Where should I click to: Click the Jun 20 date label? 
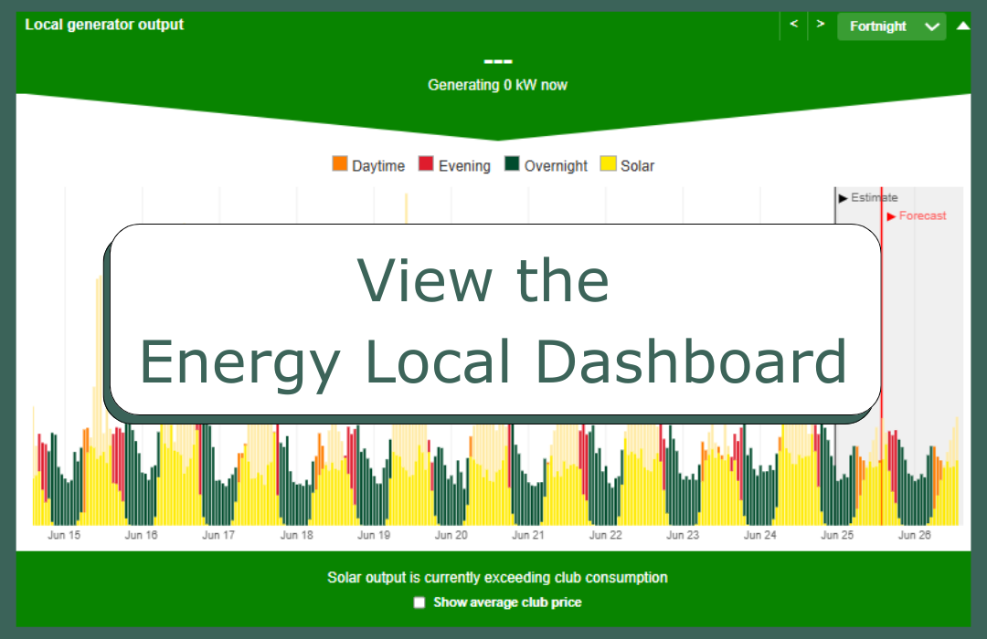pos(450,536)
